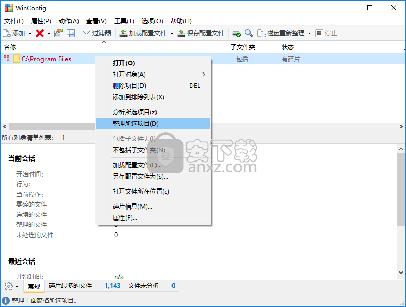Click the magnifier analyze icon
The height and width of the screenshot is (307, 406).
click(x=249, y=33)
